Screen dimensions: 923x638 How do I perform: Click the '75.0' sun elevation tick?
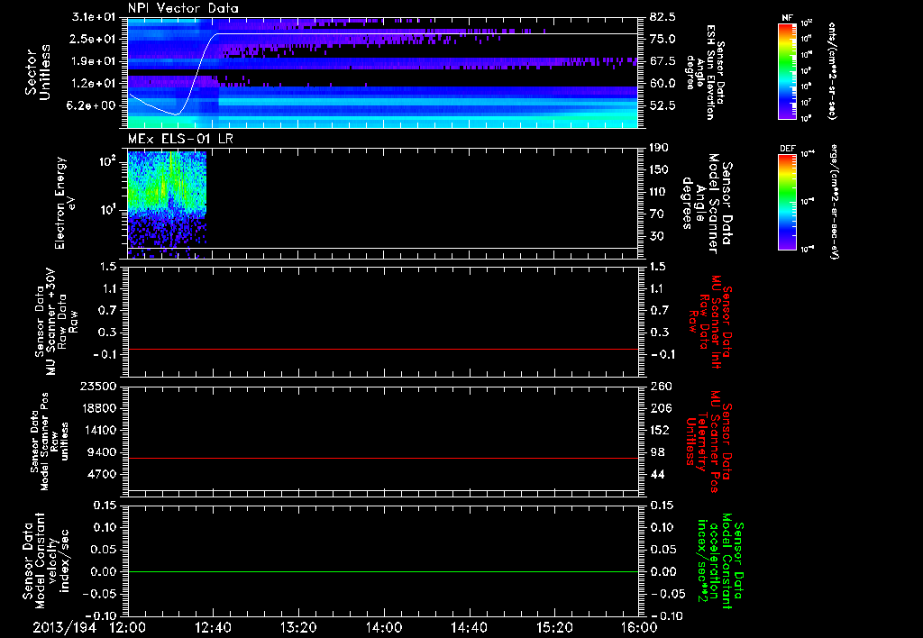click(x=663, y=39)
